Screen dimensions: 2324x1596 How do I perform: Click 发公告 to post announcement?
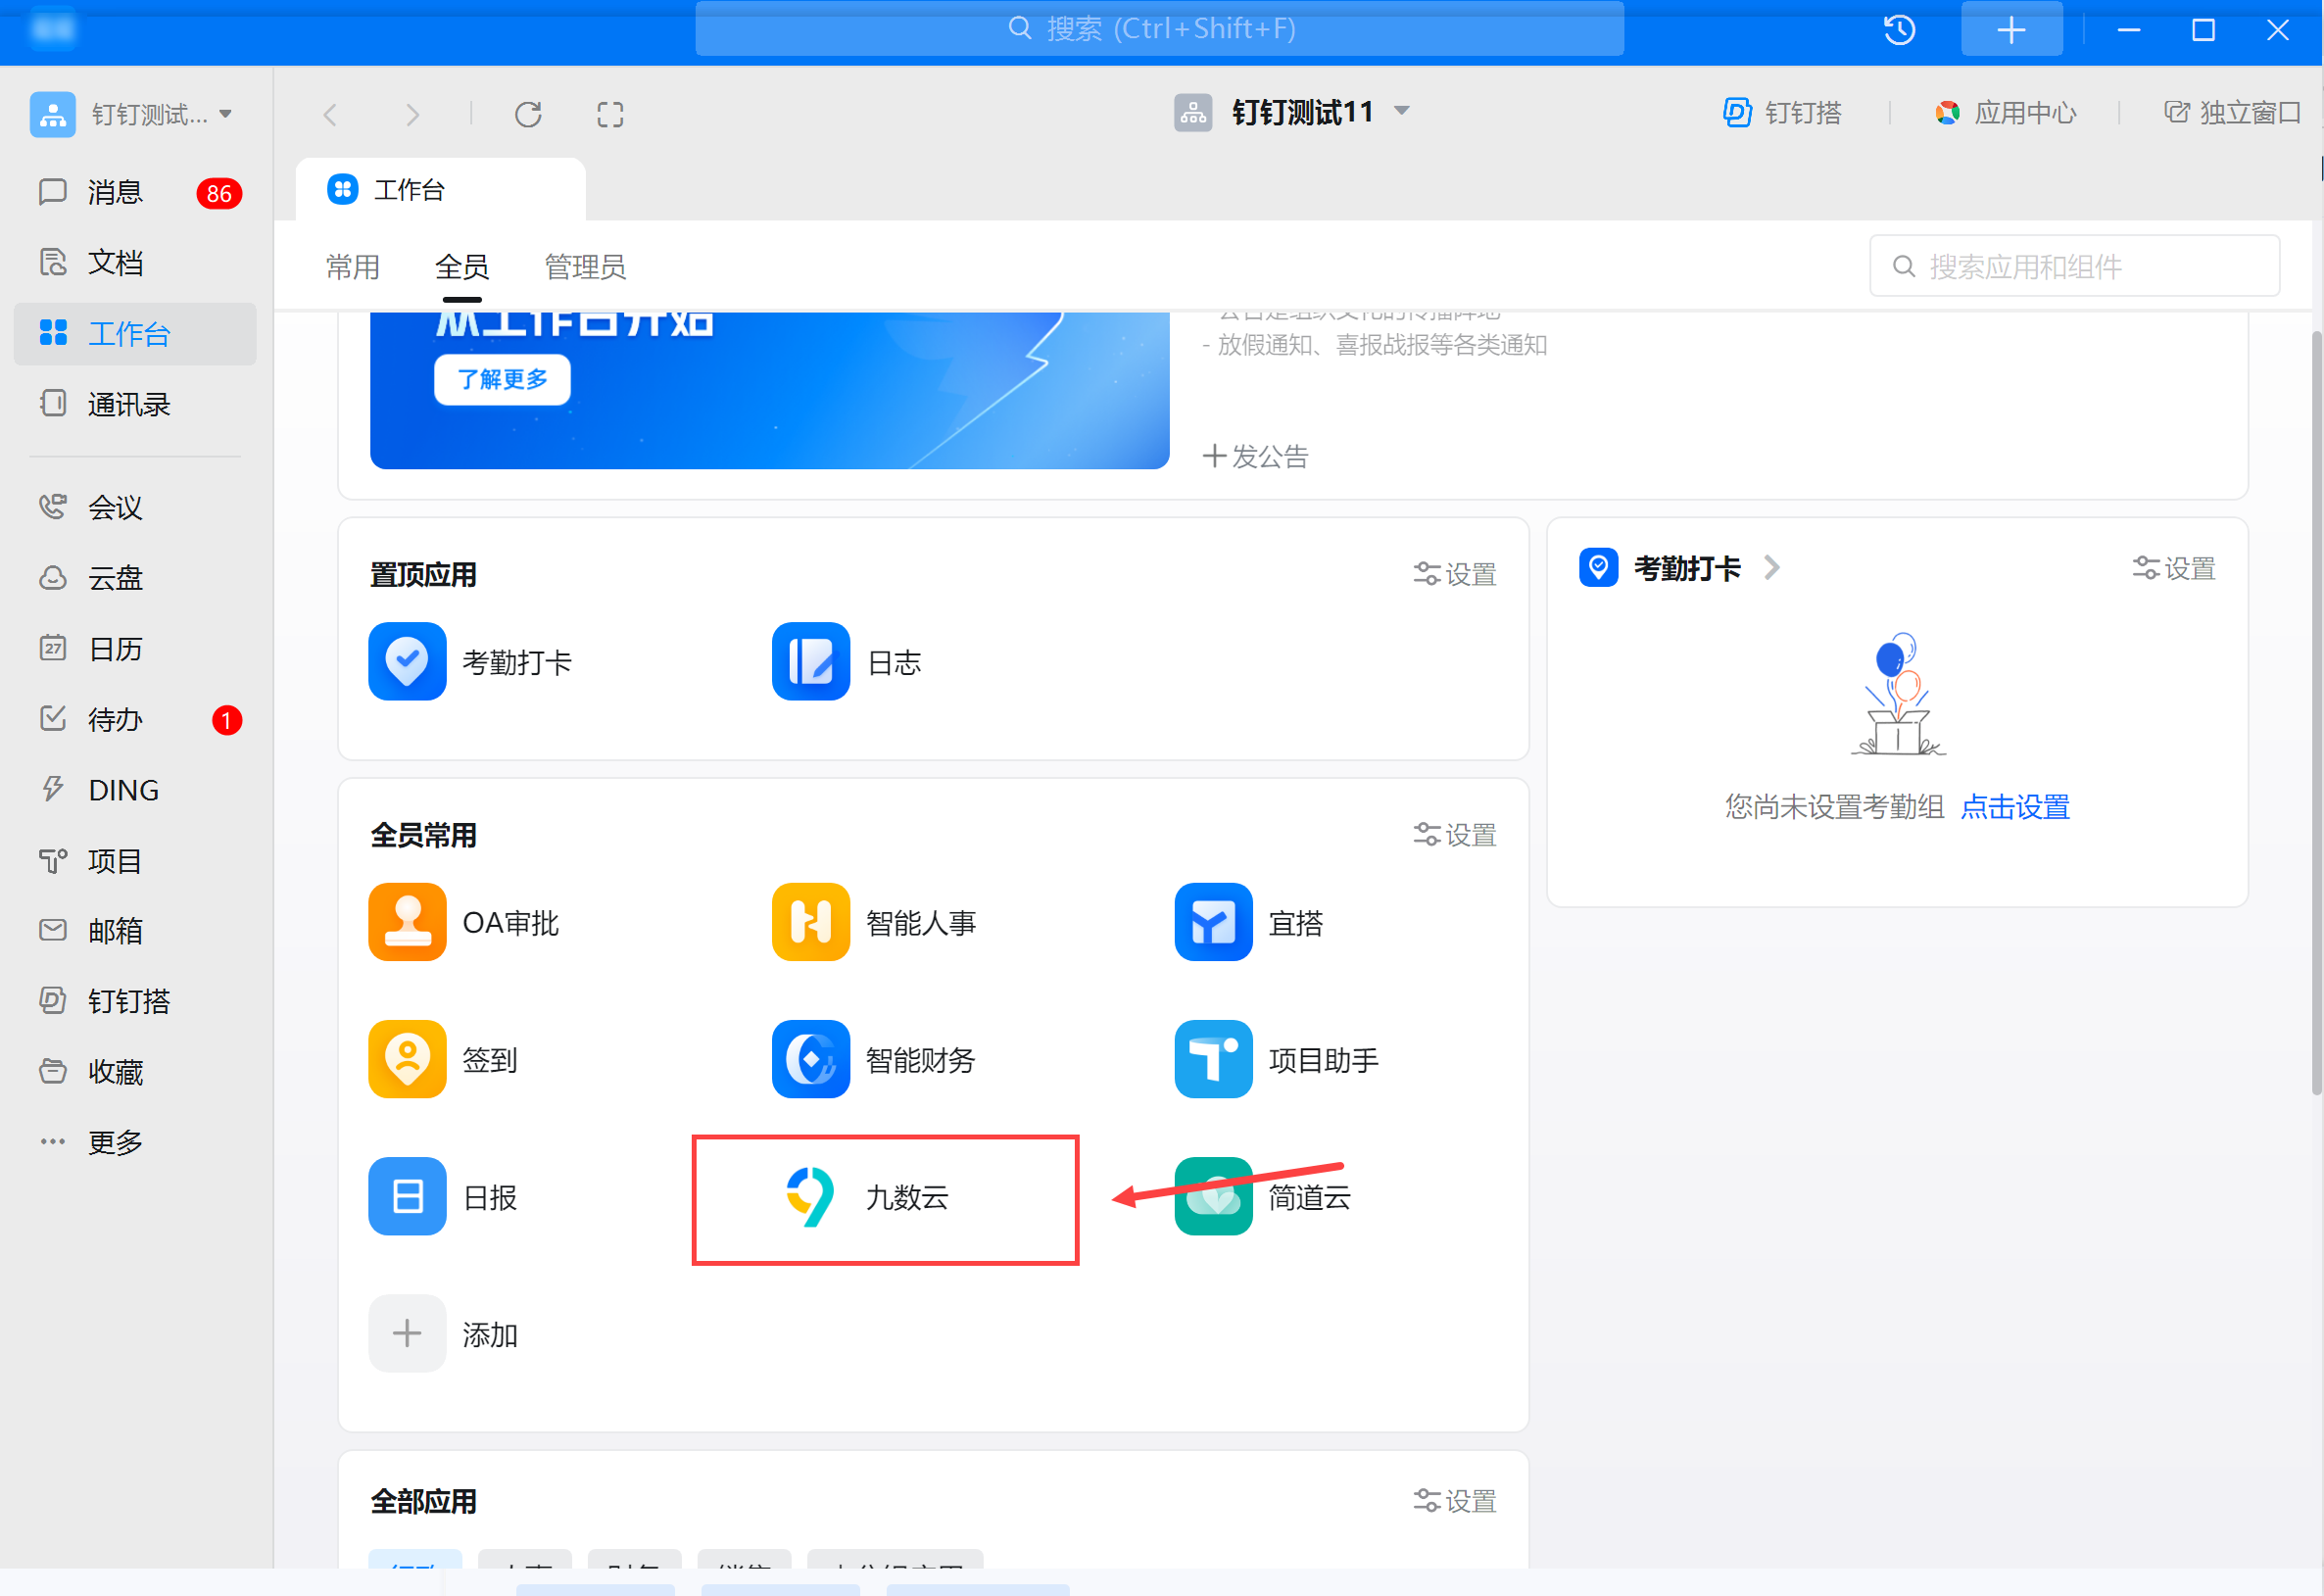click(1256, 457)
